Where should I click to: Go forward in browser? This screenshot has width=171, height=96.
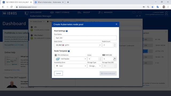(7, 7)
